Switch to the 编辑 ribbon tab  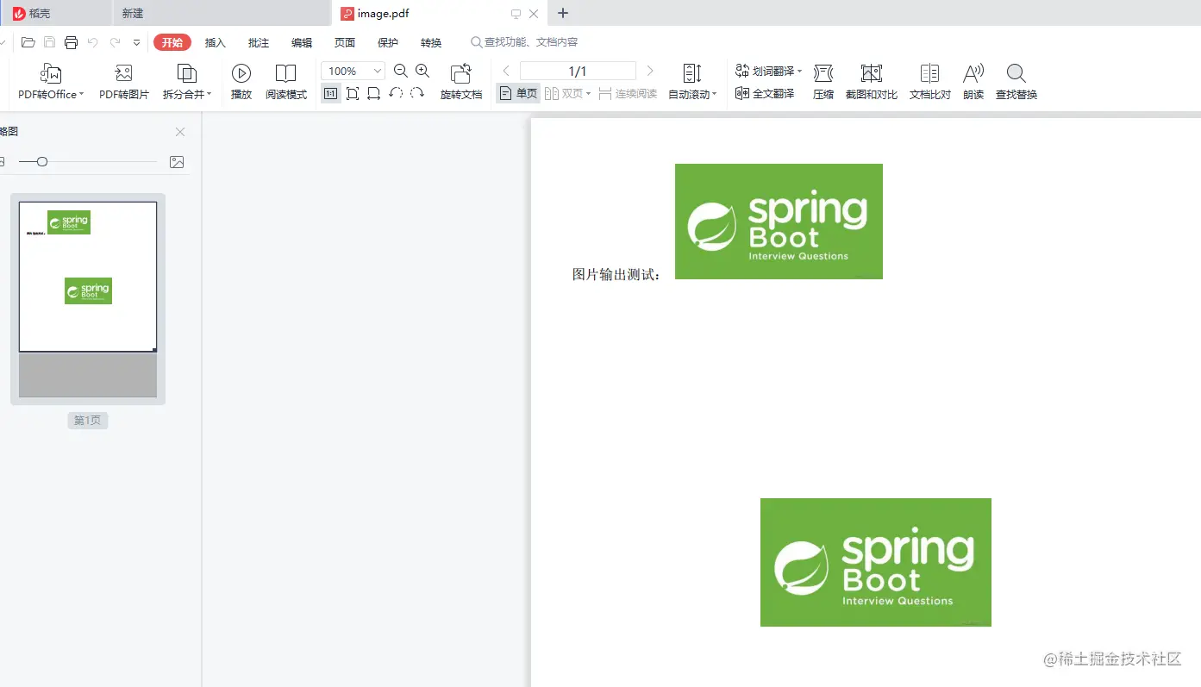tap(302, 42)
